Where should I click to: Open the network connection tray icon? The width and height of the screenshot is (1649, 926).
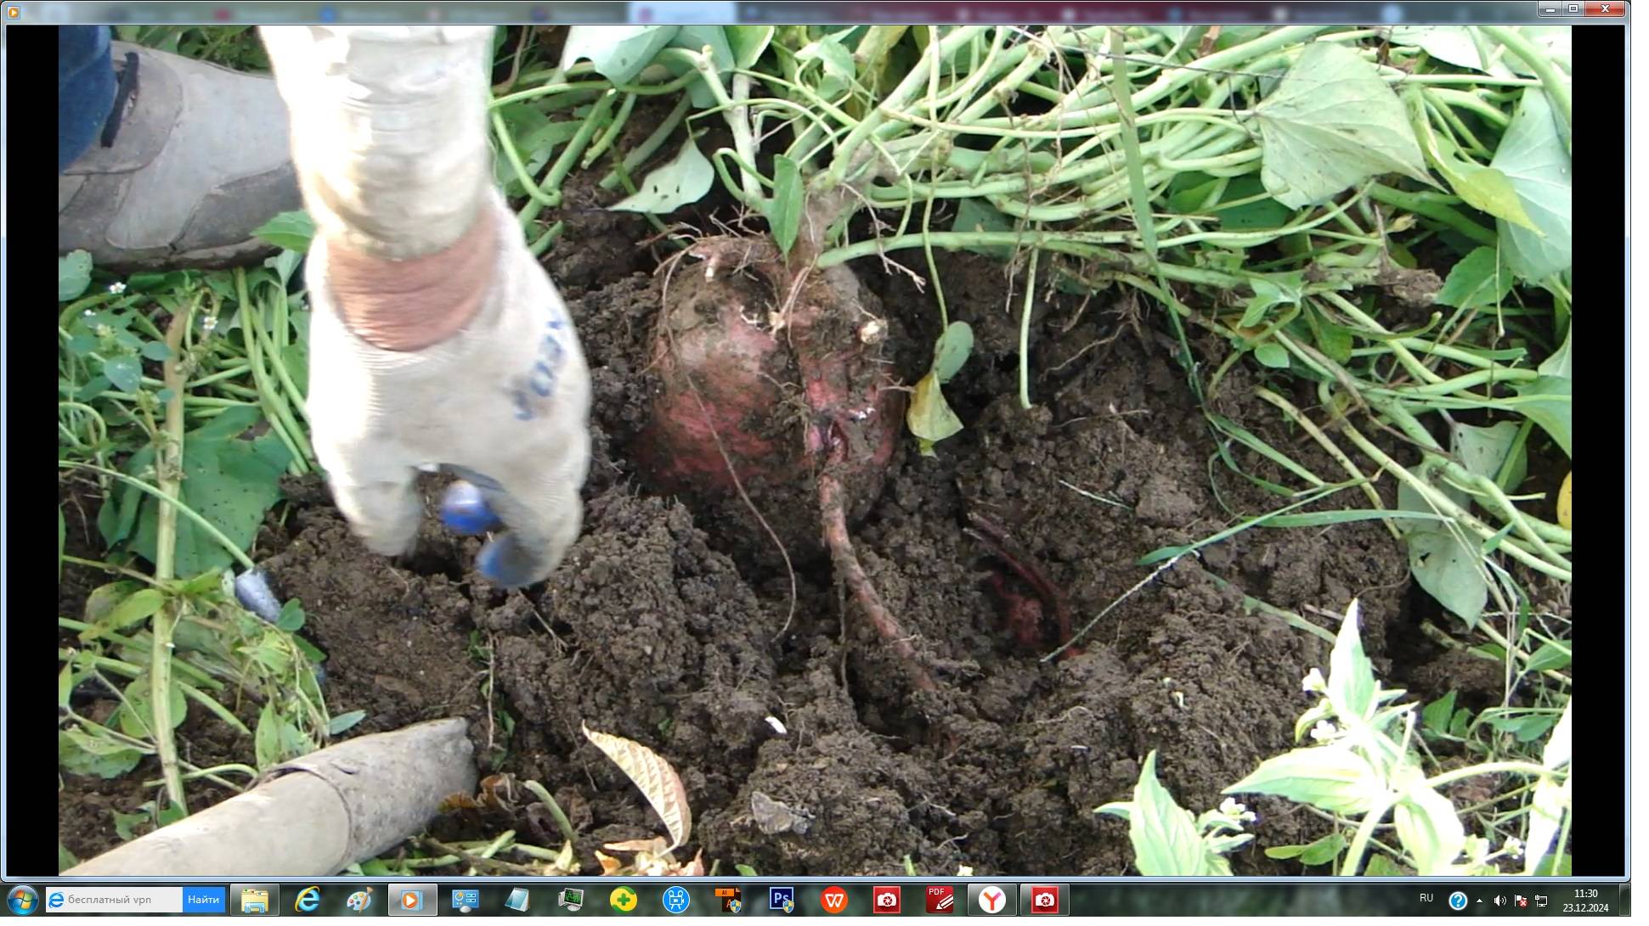pyautogui.click(x=1541, y=901)
